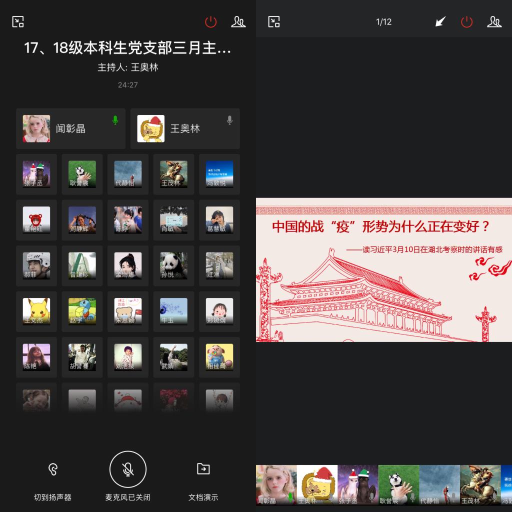Select the husky thumbnail in the bottom strip
512x512 pixels.
[398, 485]
